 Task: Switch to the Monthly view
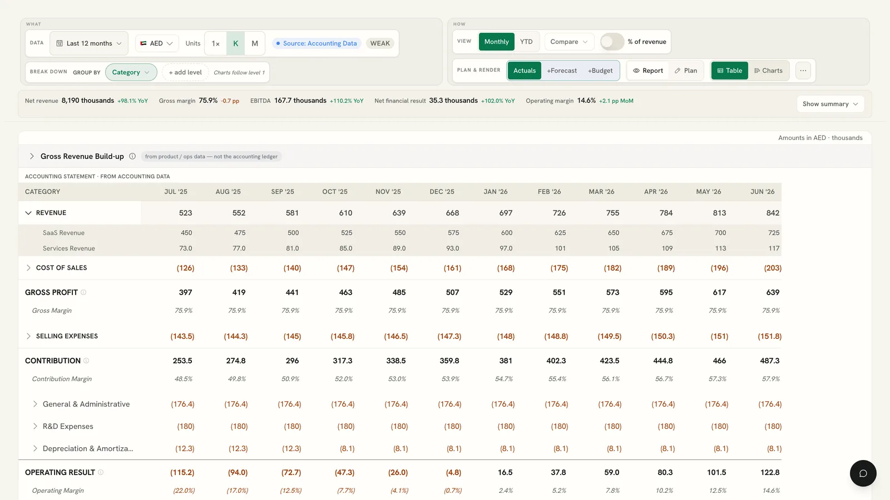[496, 42]
